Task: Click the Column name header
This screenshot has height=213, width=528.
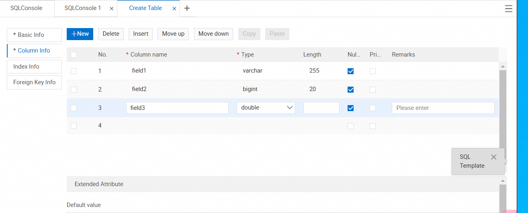Action: pyautogui.click(x=149, y=55)
